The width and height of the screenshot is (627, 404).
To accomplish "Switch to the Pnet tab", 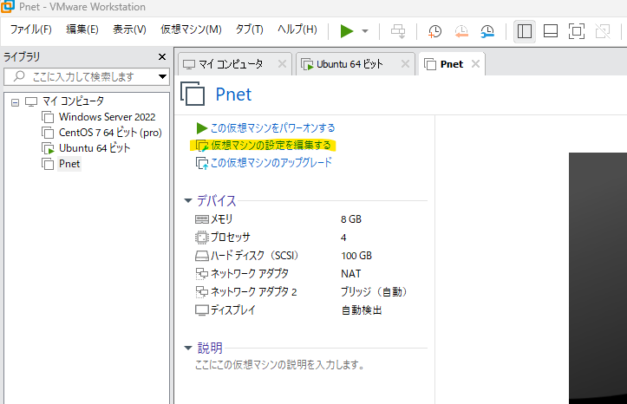I will click(451, 64).
